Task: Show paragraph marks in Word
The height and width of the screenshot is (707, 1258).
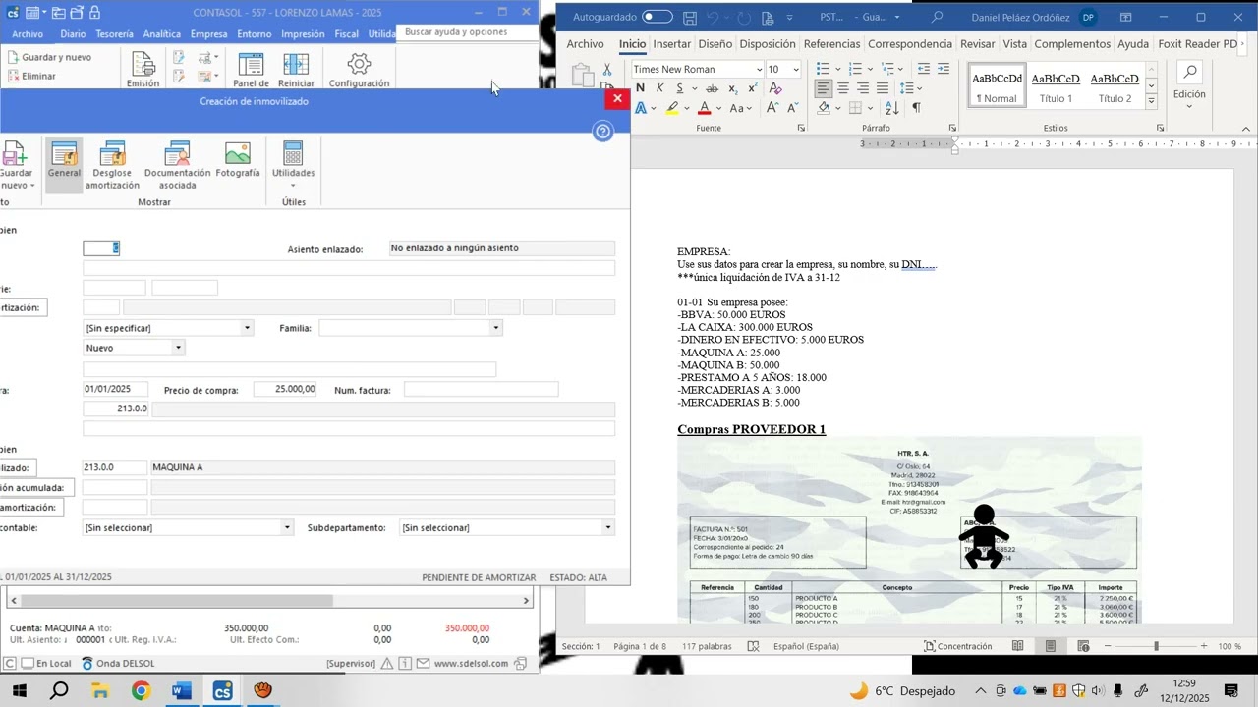Action: (916, 108)
